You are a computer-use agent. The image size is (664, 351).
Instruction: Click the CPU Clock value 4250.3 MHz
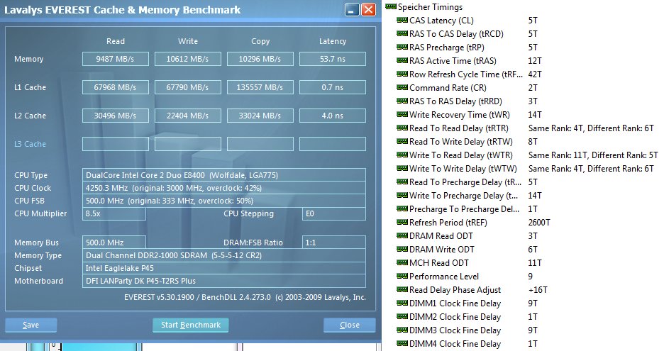click(x=224, y=188)
